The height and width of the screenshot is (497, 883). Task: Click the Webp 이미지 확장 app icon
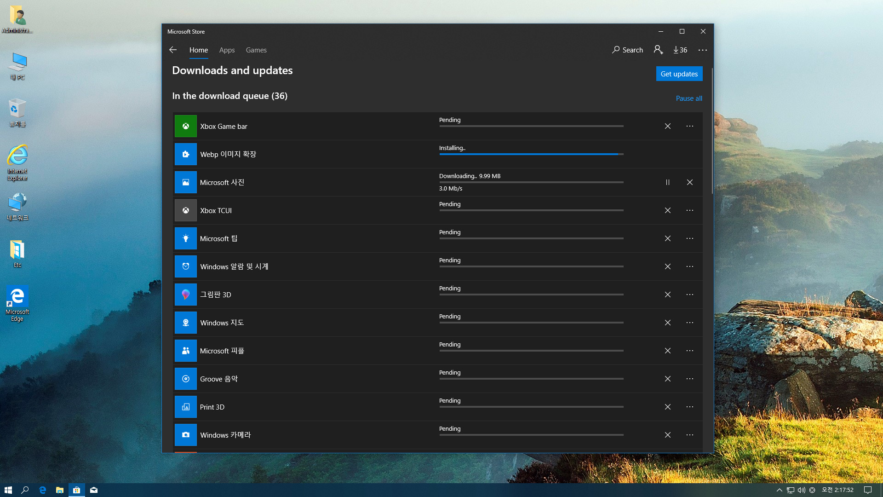coord(185,154)
